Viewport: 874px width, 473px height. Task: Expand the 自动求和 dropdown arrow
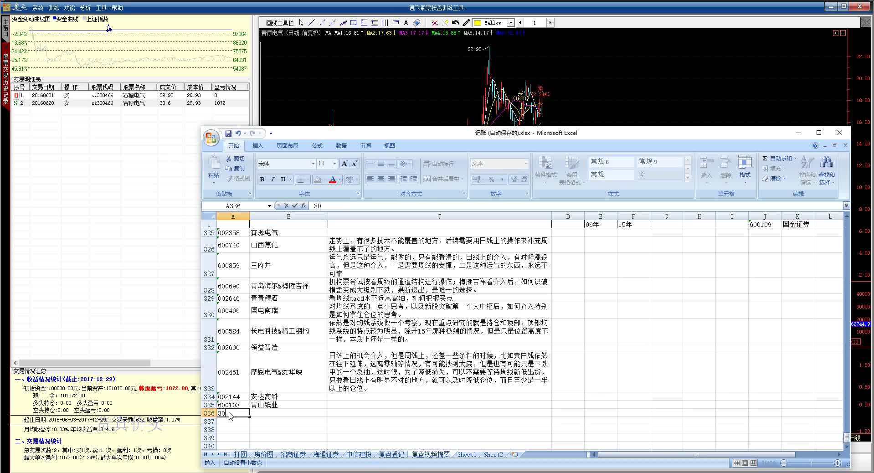coord(795,159)
